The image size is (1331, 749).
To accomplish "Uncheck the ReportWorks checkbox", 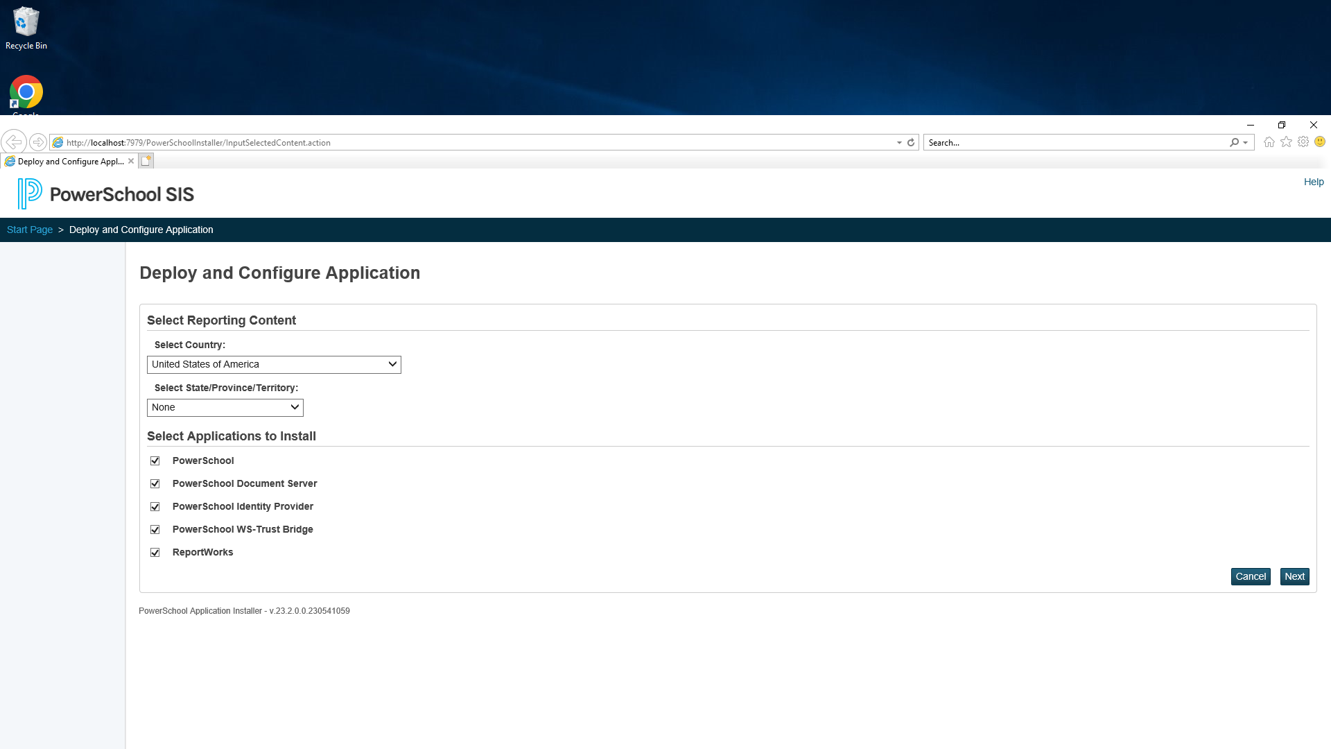I will tap(155, 553).
